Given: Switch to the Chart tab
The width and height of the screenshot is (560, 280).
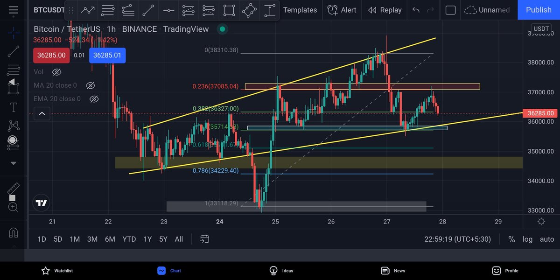Looking at the screenshot, I should (169, 270).
